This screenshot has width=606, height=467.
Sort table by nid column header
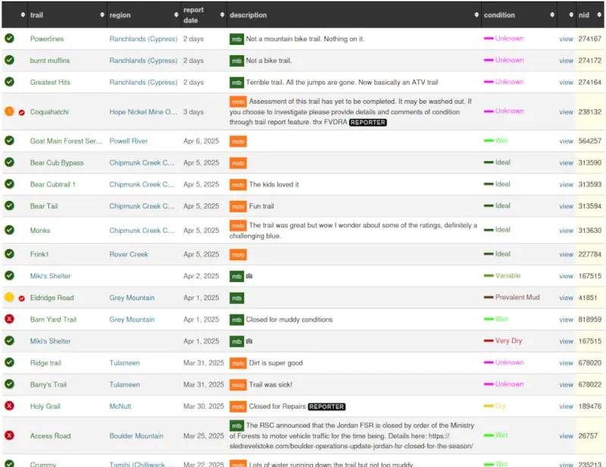click(x=583, y=15)
